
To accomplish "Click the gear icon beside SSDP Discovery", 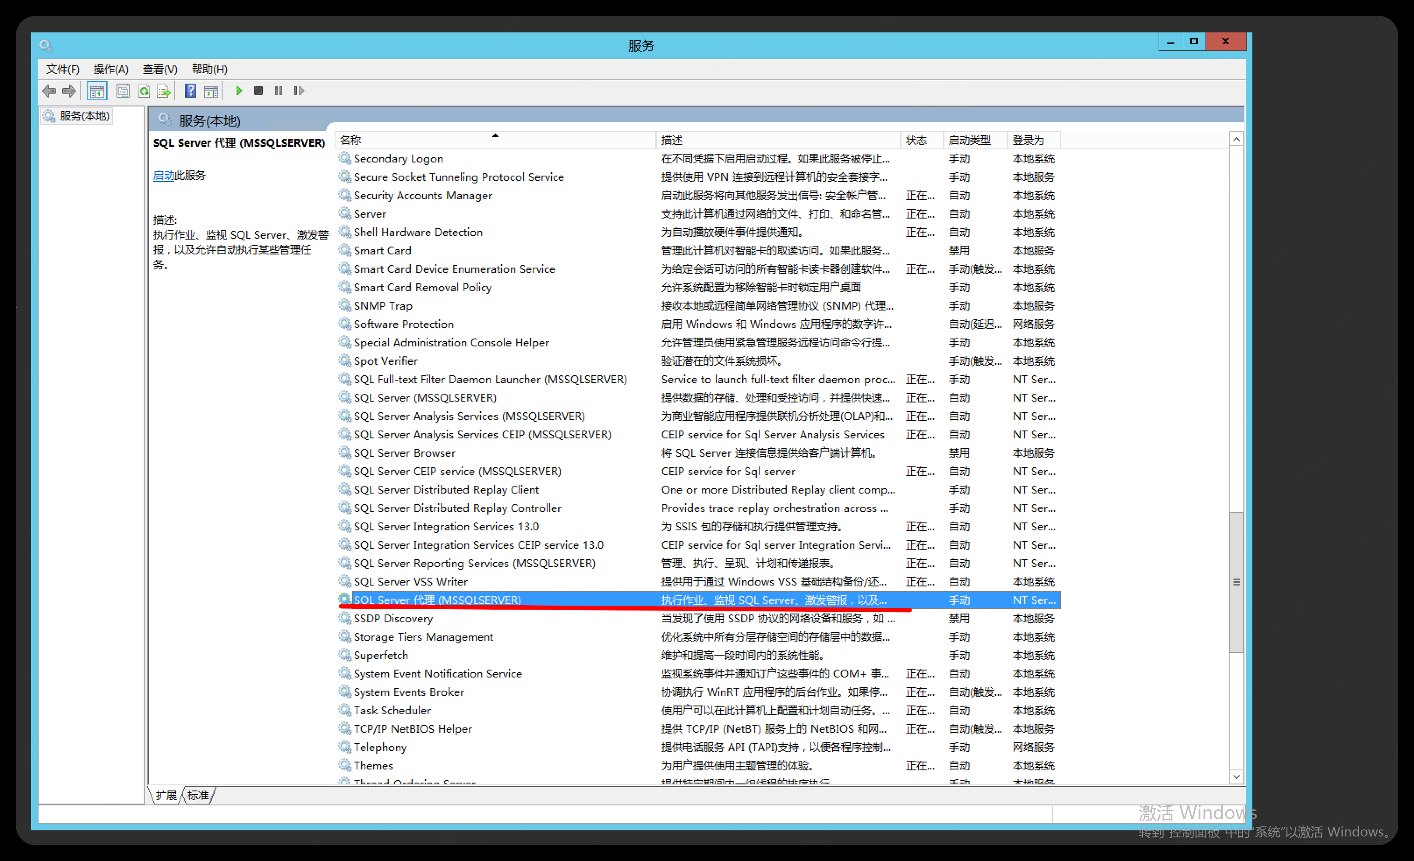I will coord(345,618).
